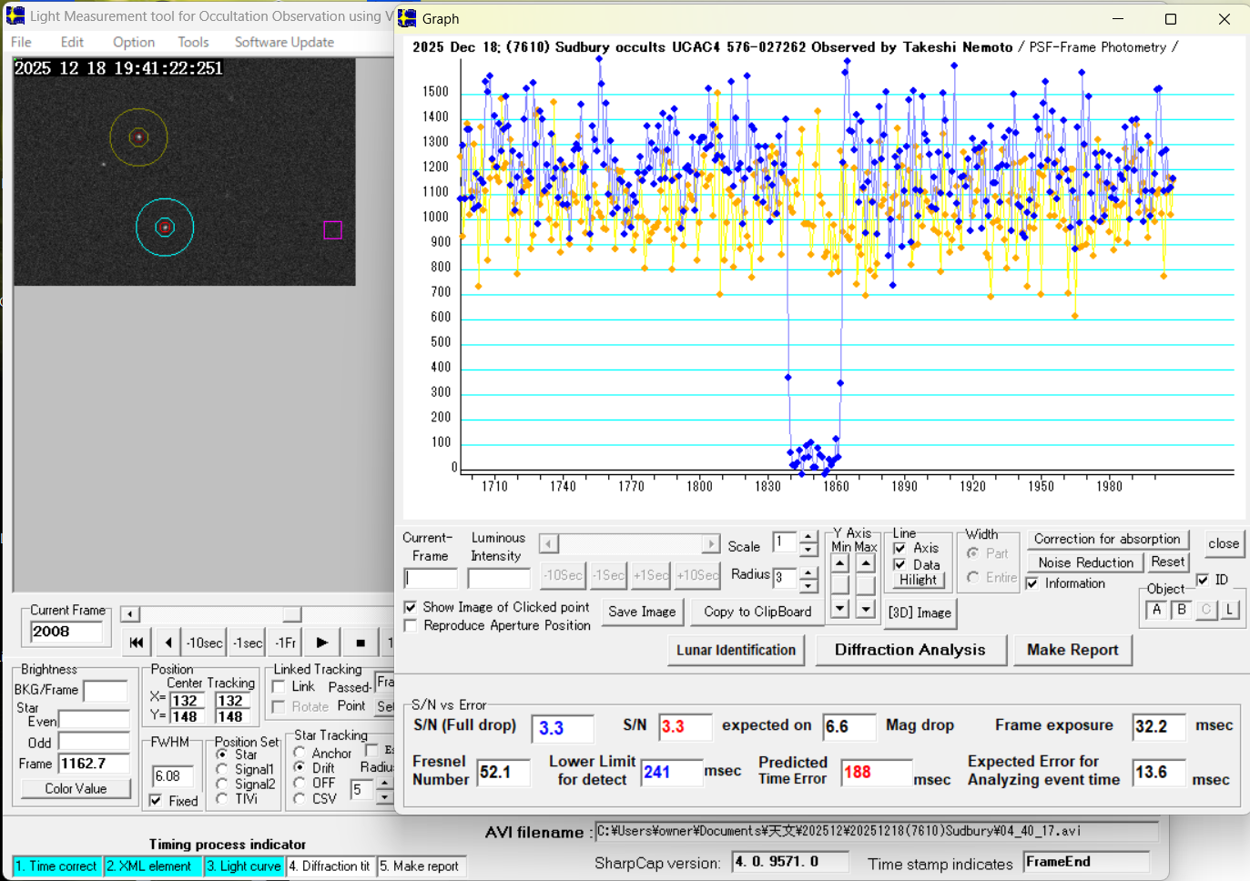Step back using the left triangle button

[168, 643]
